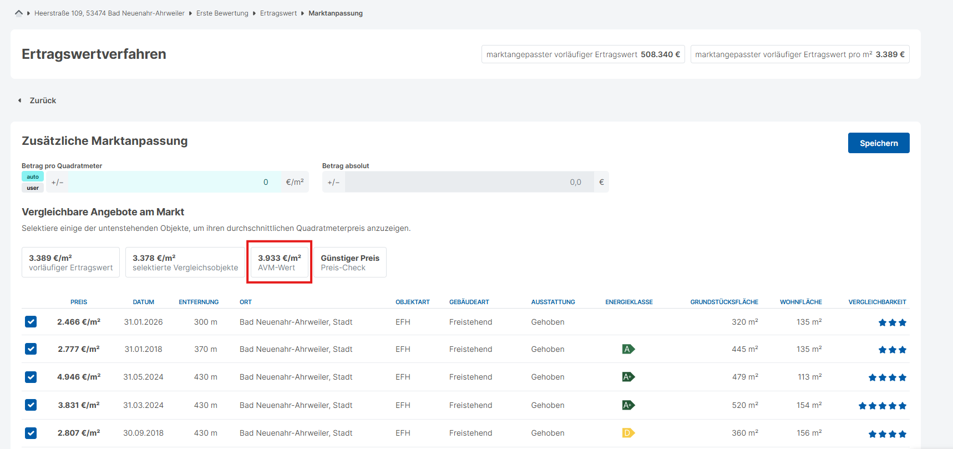Switch amount mode to auto
The width and height of the screenshot is (953, 449).
coord(33,176)
